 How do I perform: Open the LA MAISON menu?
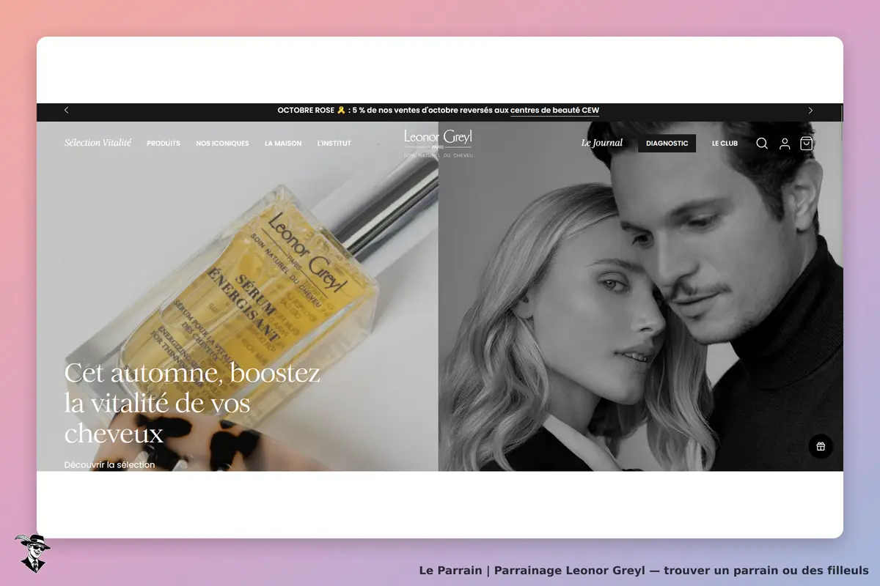(x=283, y=144)
